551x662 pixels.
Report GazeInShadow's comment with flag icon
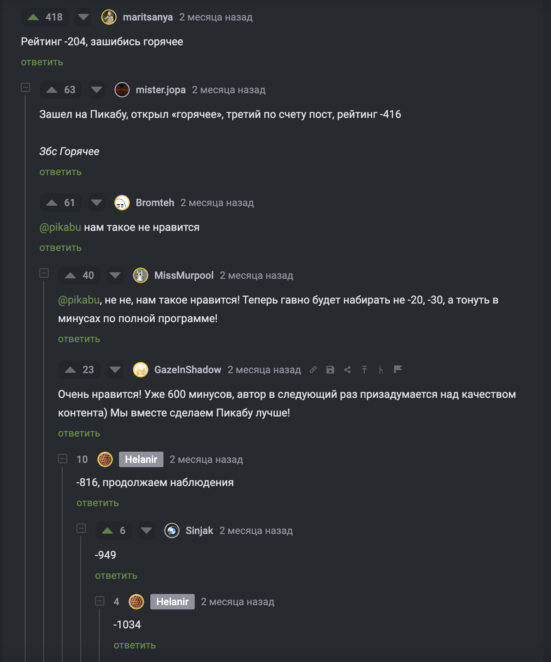tap(398, 369)
